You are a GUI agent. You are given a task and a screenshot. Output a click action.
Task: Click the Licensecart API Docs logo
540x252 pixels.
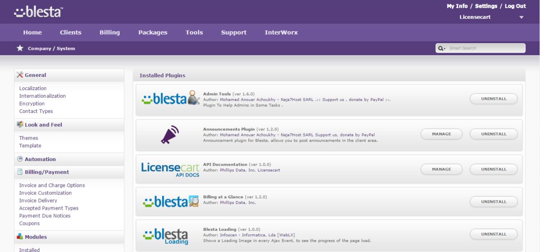(170, 170)
